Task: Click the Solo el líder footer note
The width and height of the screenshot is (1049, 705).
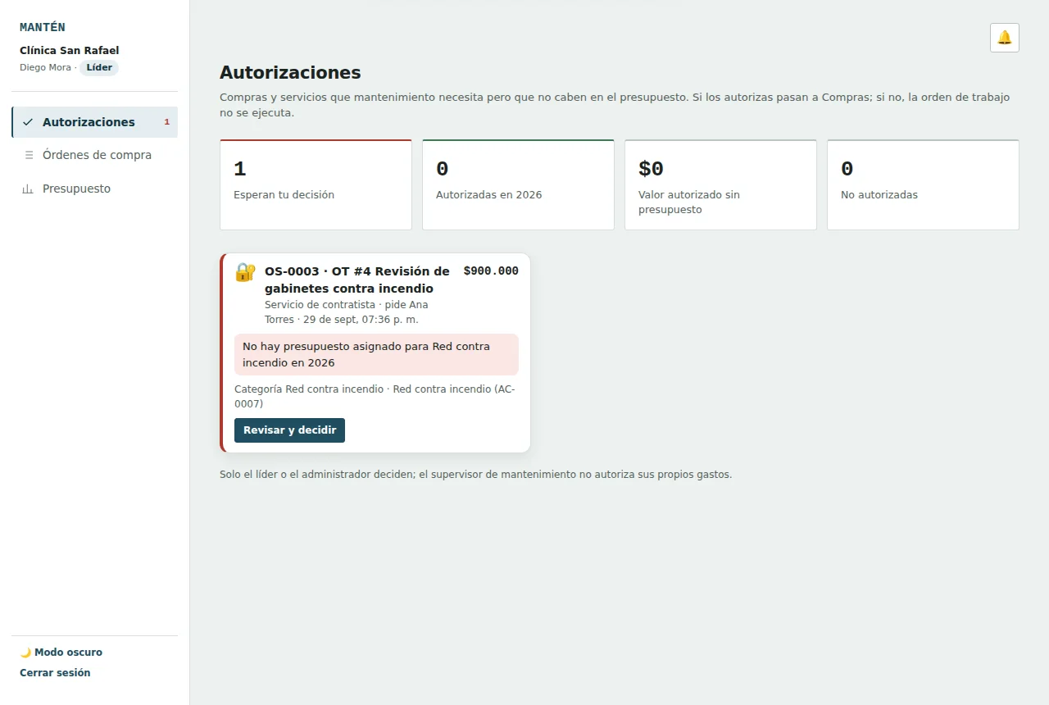Action: point(475,475)
